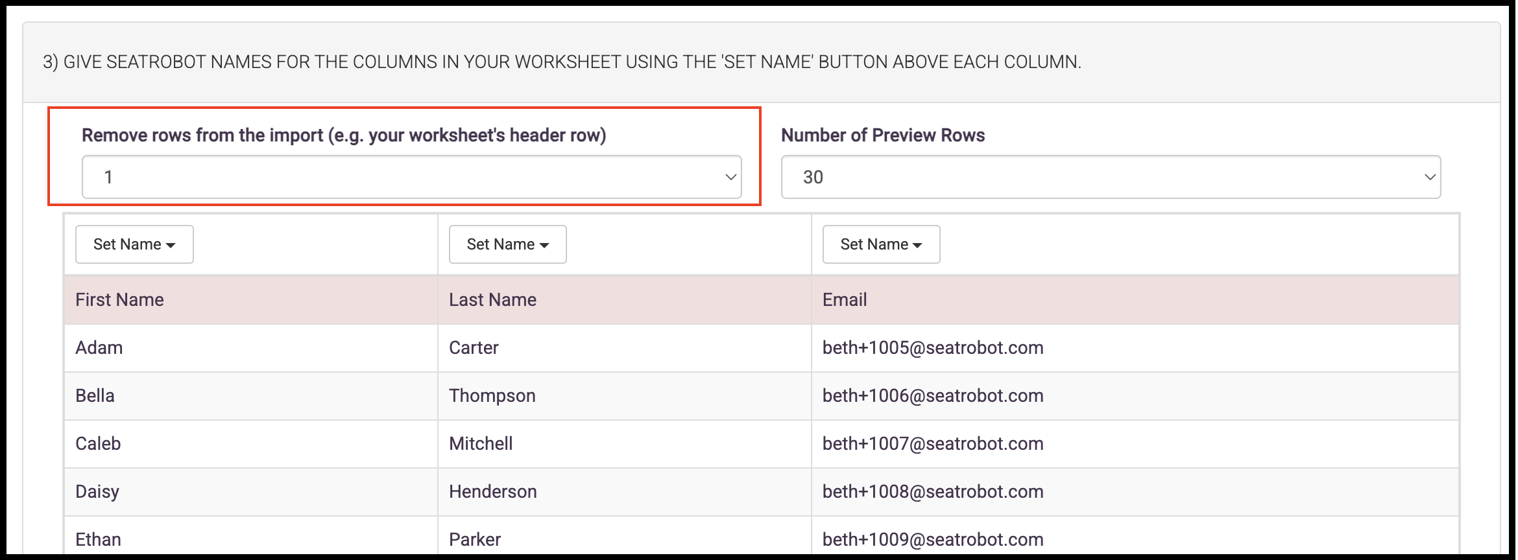Open the Remove rows from import dropdown
Screen dimensions: 1518x560
click(x=411, y=177)
